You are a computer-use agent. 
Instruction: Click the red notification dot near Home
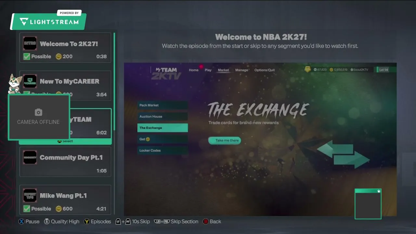201,67
